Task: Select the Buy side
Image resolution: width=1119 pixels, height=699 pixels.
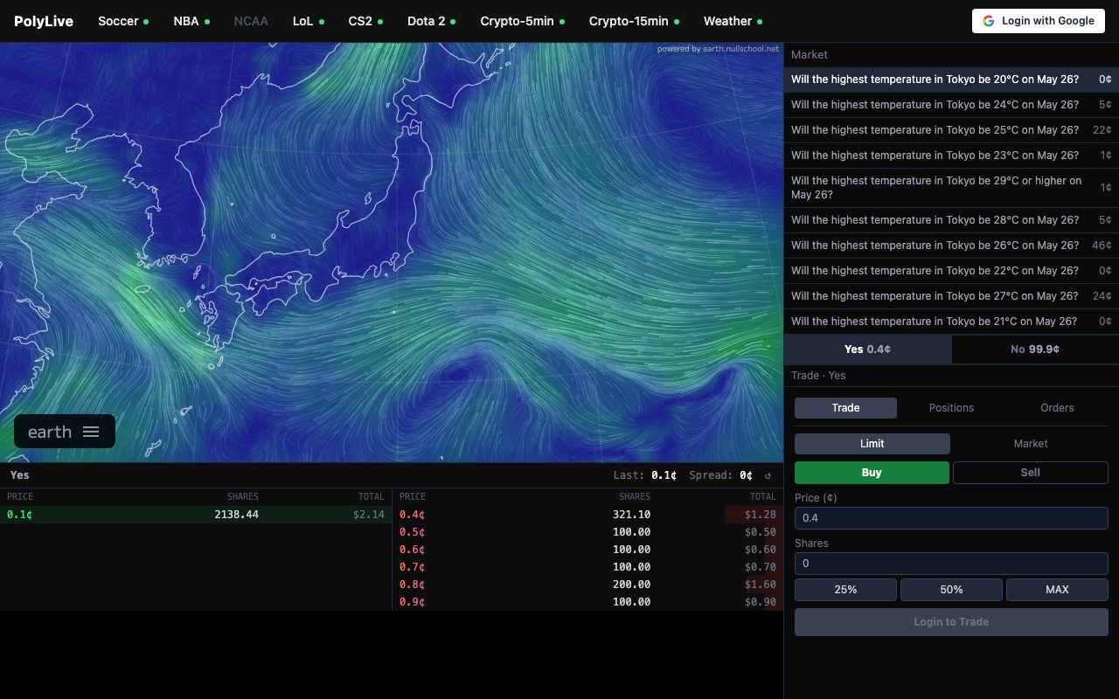Action: (872, 473)
